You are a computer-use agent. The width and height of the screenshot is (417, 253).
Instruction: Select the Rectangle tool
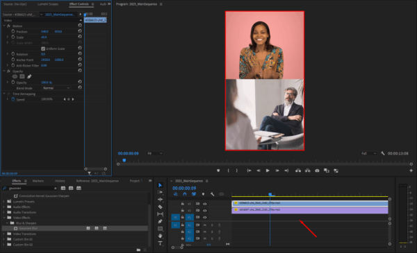160,229
